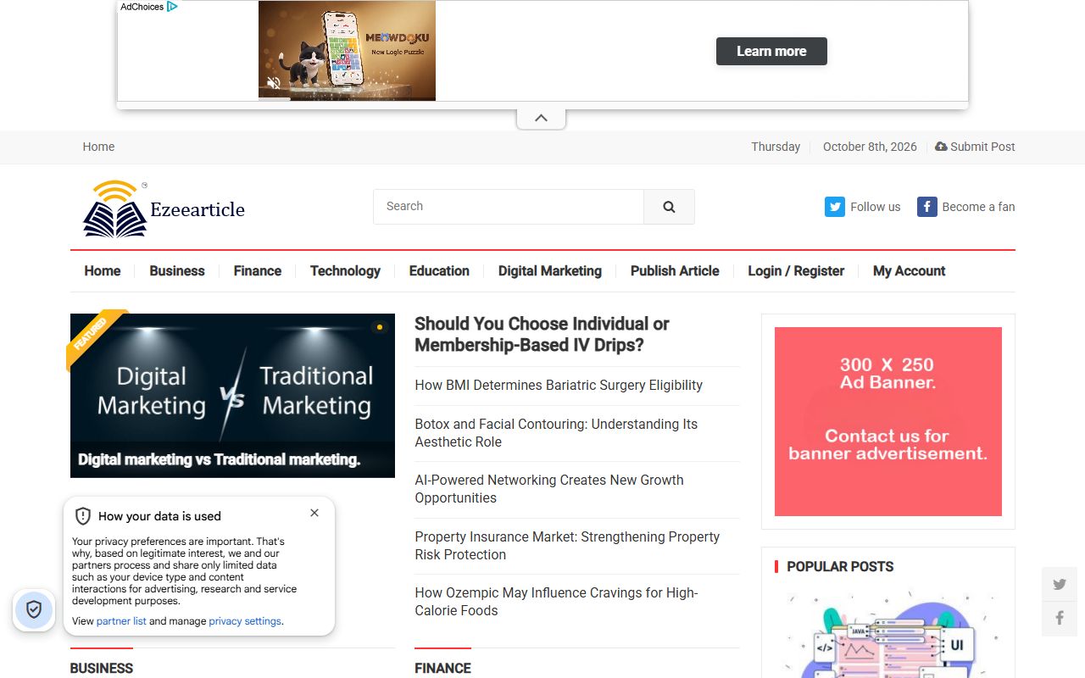This screenshot has height=678, width=1085.
Task: Open 'AI-Powered Networking Creates New Growth Opportunities' article
Action: coord(549,489)
